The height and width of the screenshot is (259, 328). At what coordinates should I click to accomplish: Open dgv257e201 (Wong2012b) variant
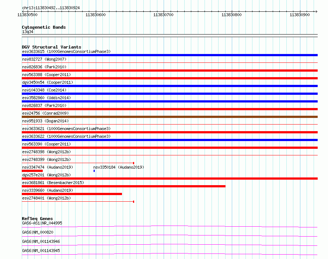(46, 175)
